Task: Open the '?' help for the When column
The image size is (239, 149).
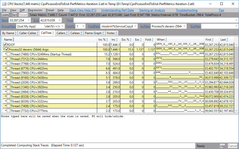Action: click(166, 40)
